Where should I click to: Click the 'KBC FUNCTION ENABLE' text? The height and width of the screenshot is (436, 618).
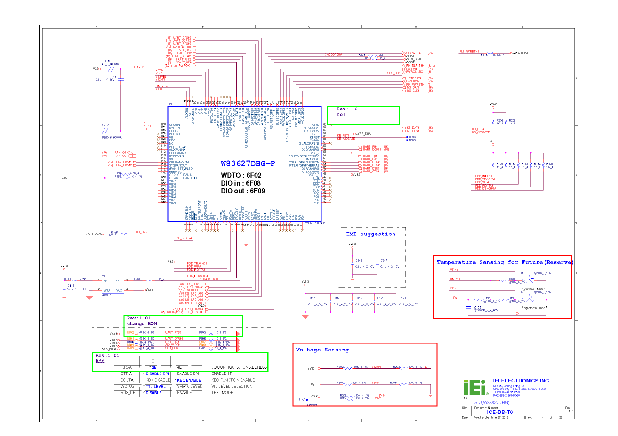pos(233,380)
